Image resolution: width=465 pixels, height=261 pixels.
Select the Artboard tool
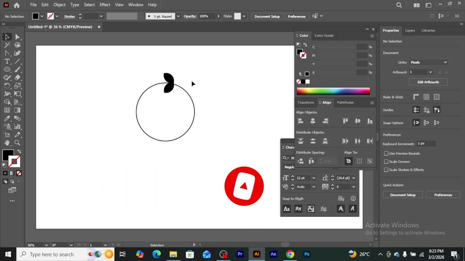tap(7, 135)
